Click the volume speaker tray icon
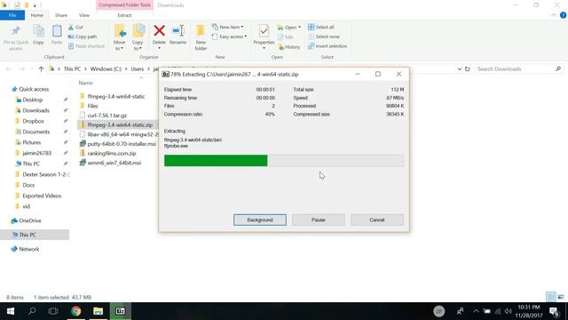 pyautogui.click(x=509, y=311)
